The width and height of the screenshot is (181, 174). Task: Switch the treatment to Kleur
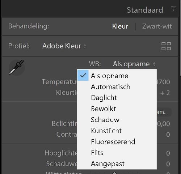120,26
